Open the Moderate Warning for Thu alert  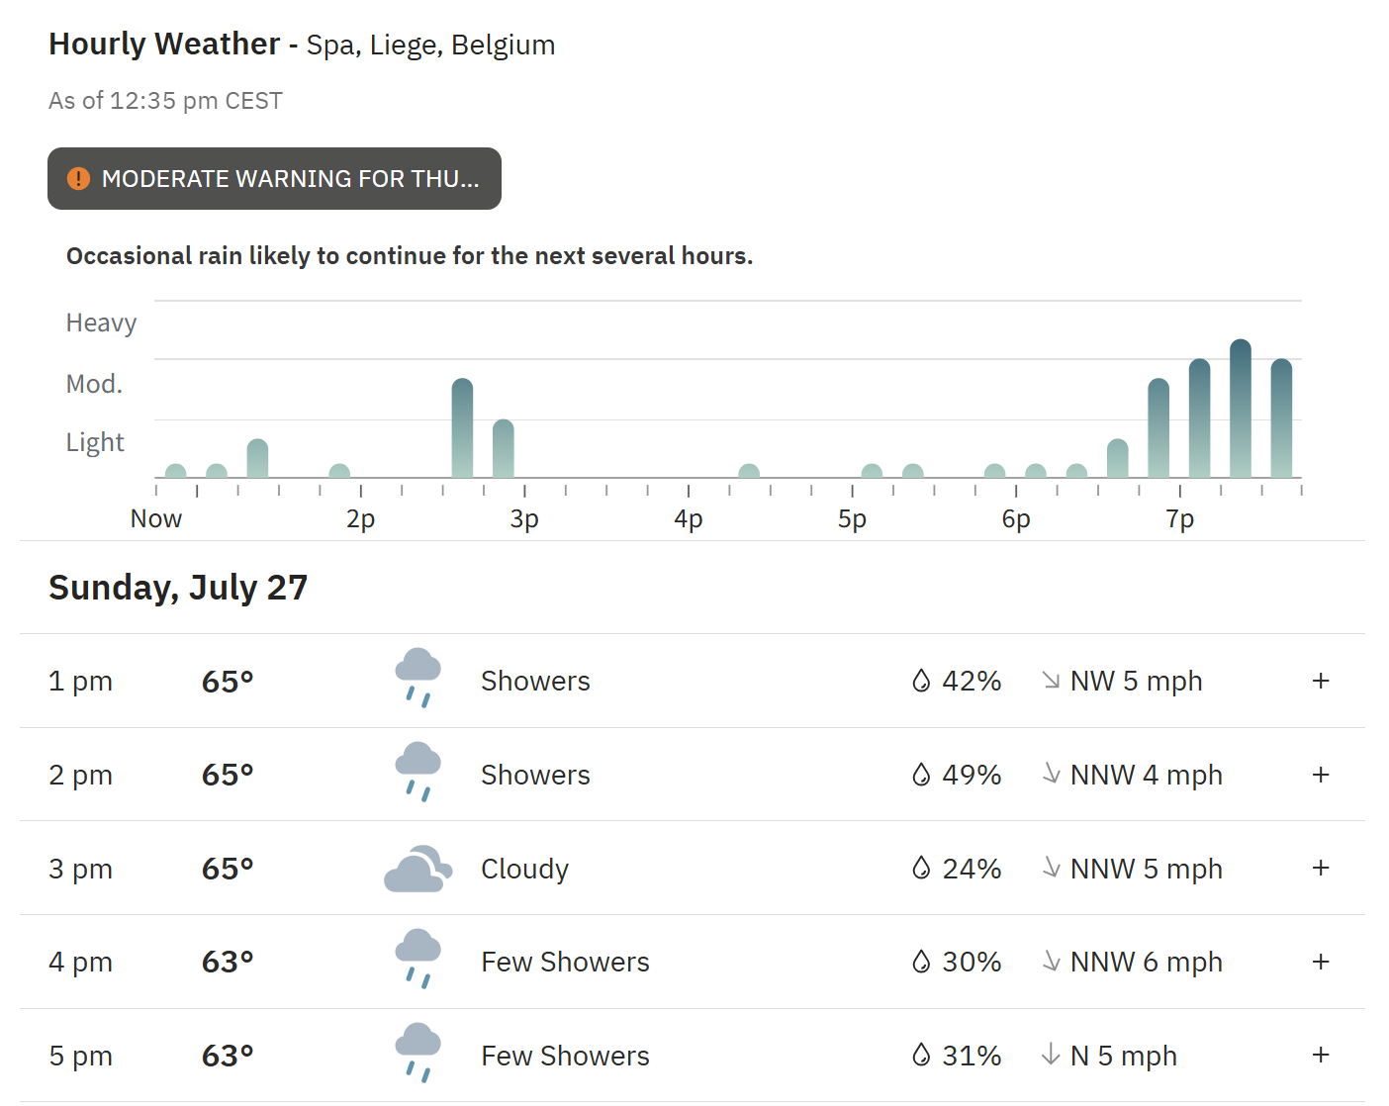coord(274,179)
